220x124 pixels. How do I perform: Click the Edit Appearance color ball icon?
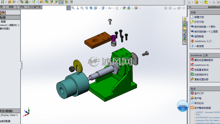click(124, 8)
